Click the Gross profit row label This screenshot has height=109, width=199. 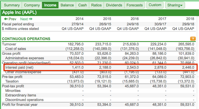coord(11,53)
